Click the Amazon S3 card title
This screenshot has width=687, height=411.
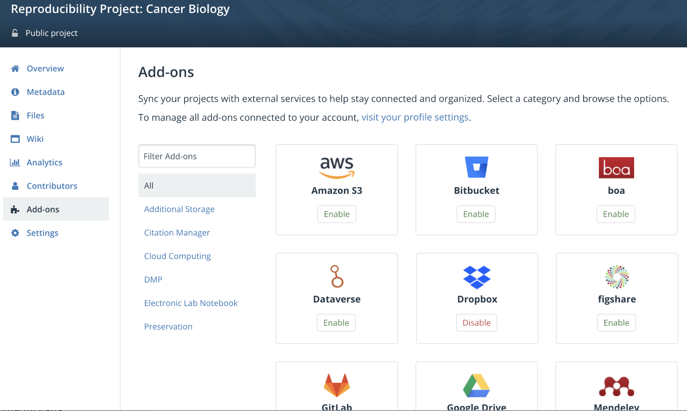coord(337,191)
